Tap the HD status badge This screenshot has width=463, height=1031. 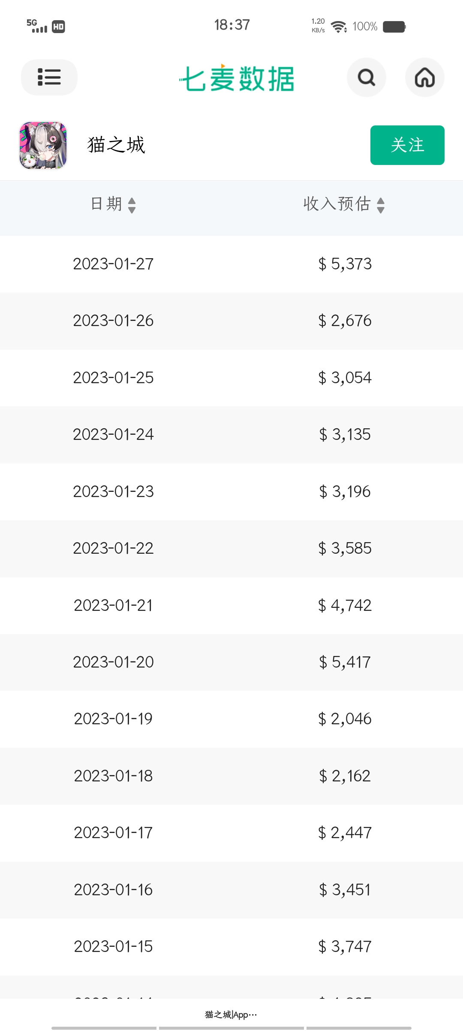[58, 27]
